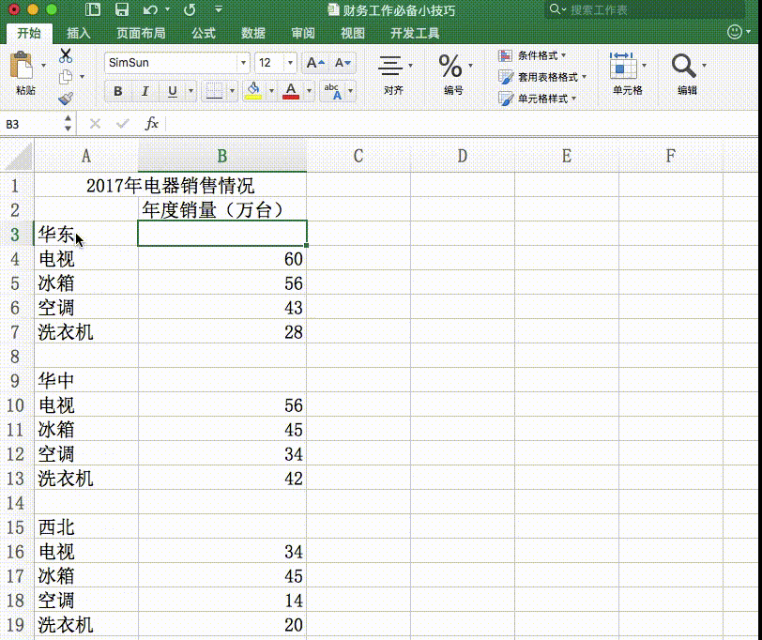
Task: Open the font color dropdown arrow
Action: click(309, 91)
